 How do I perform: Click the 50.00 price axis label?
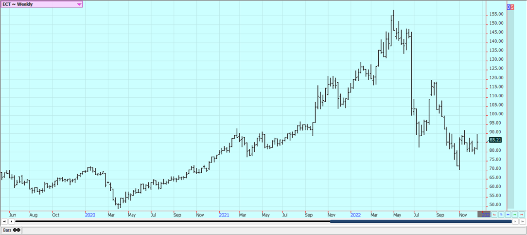click(x=496, y=205)
